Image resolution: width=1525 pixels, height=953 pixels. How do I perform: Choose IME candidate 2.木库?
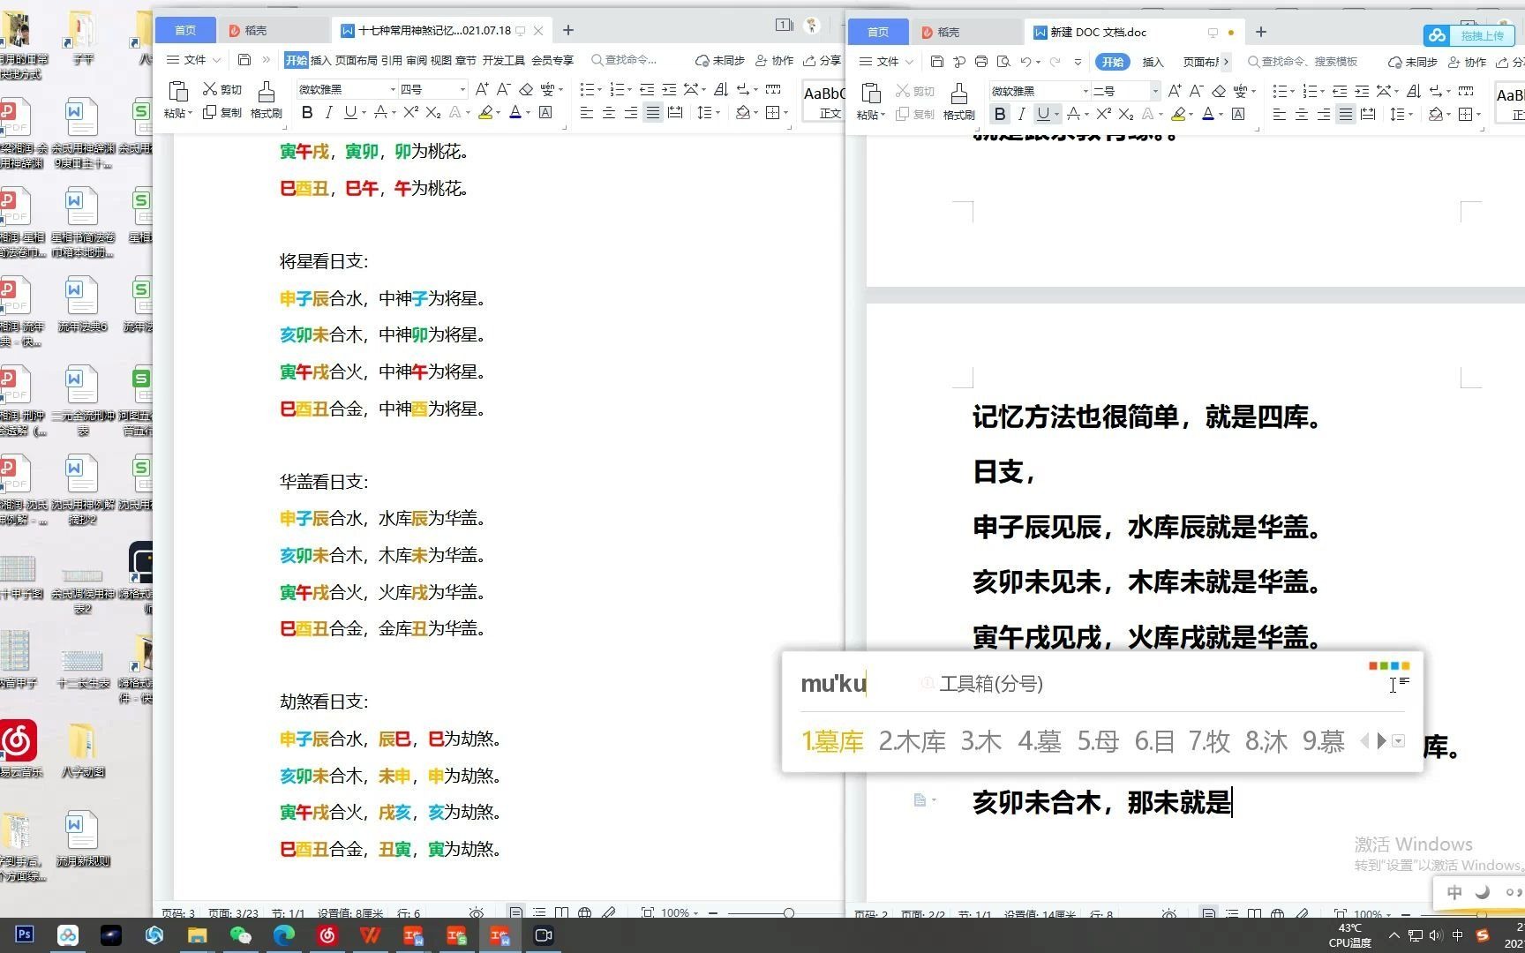[x=912, y=741]
